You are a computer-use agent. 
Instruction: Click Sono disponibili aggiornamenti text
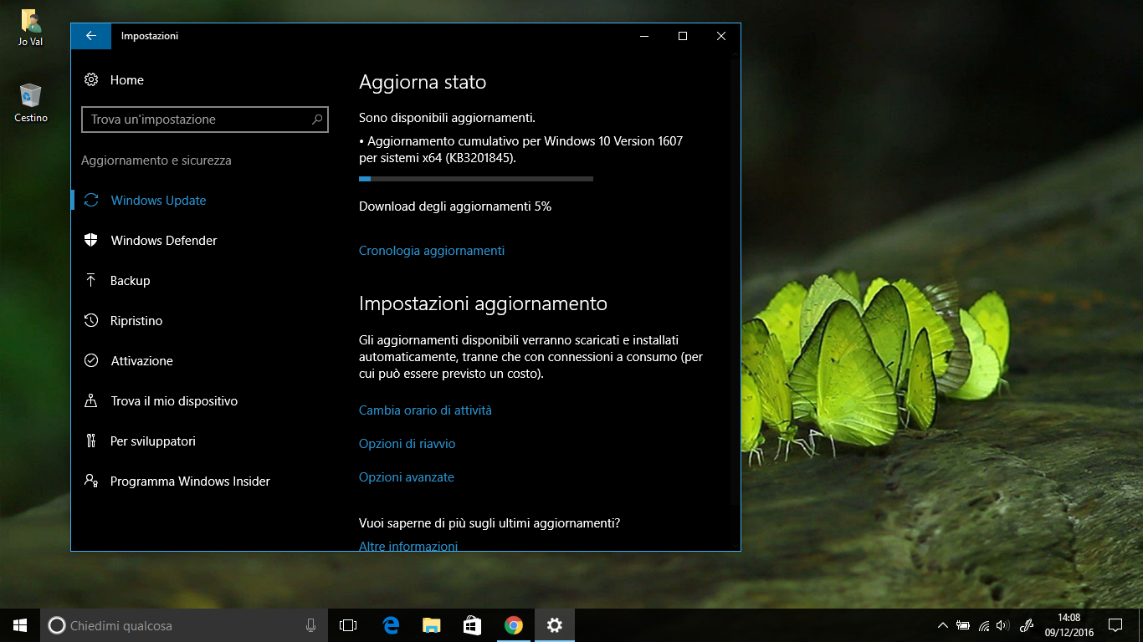tap(447, 118)
